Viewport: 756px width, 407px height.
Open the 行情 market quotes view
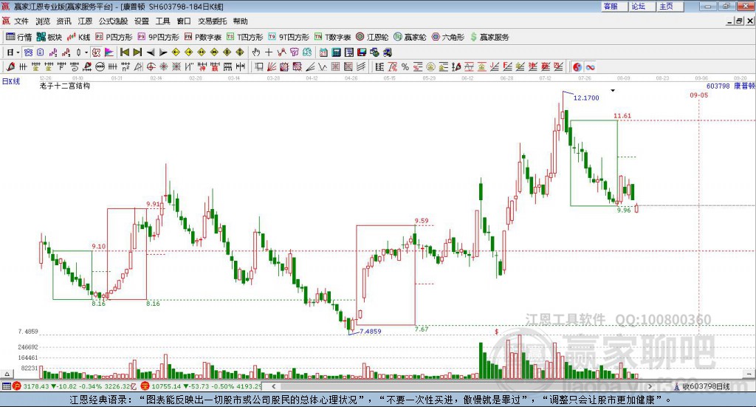coord(18,37)
